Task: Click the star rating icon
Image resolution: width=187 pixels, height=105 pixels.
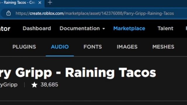Action: coord(34,85)
